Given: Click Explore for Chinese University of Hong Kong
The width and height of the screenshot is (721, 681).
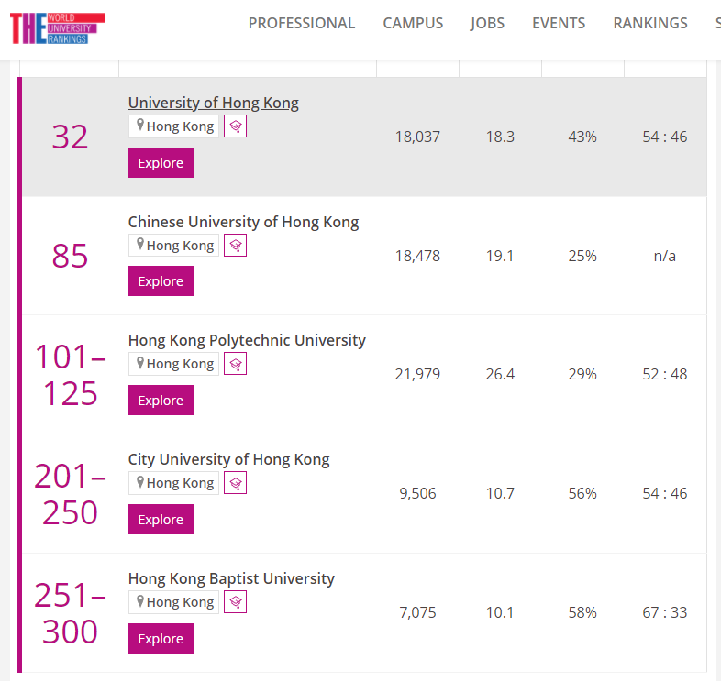Looking at the screenshot, I should coord(161,280).
